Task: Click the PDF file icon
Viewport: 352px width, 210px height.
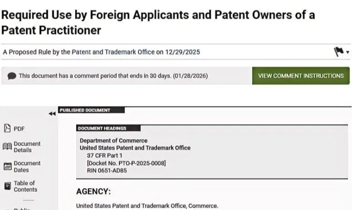Action: (7, 128)
